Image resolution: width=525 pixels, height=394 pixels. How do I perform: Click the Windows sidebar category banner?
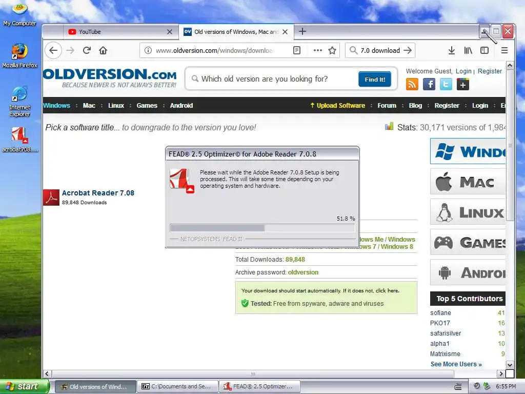[468, 151]
